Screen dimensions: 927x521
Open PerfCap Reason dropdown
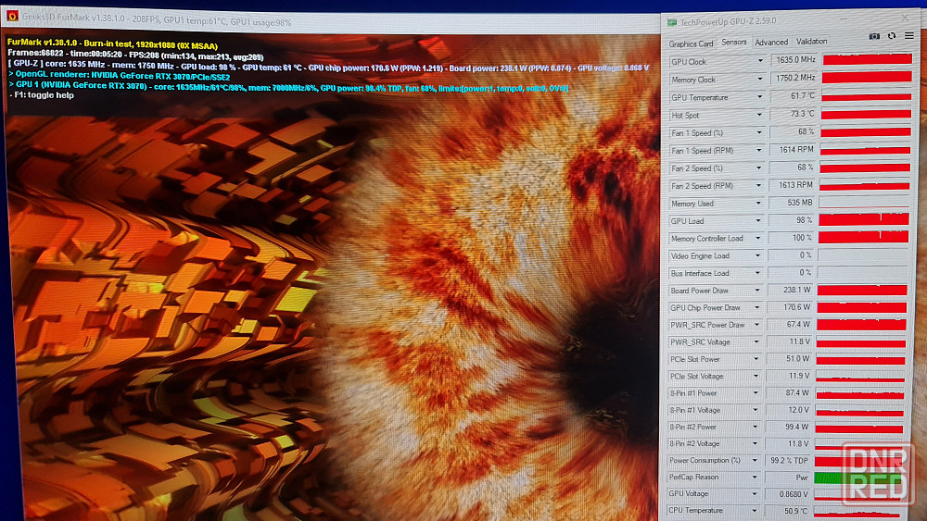click(x=755, y=477)
